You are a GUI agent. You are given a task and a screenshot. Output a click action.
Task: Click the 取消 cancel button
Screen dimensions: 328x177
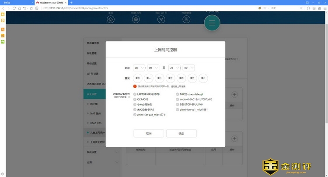[x=149, y=133]
